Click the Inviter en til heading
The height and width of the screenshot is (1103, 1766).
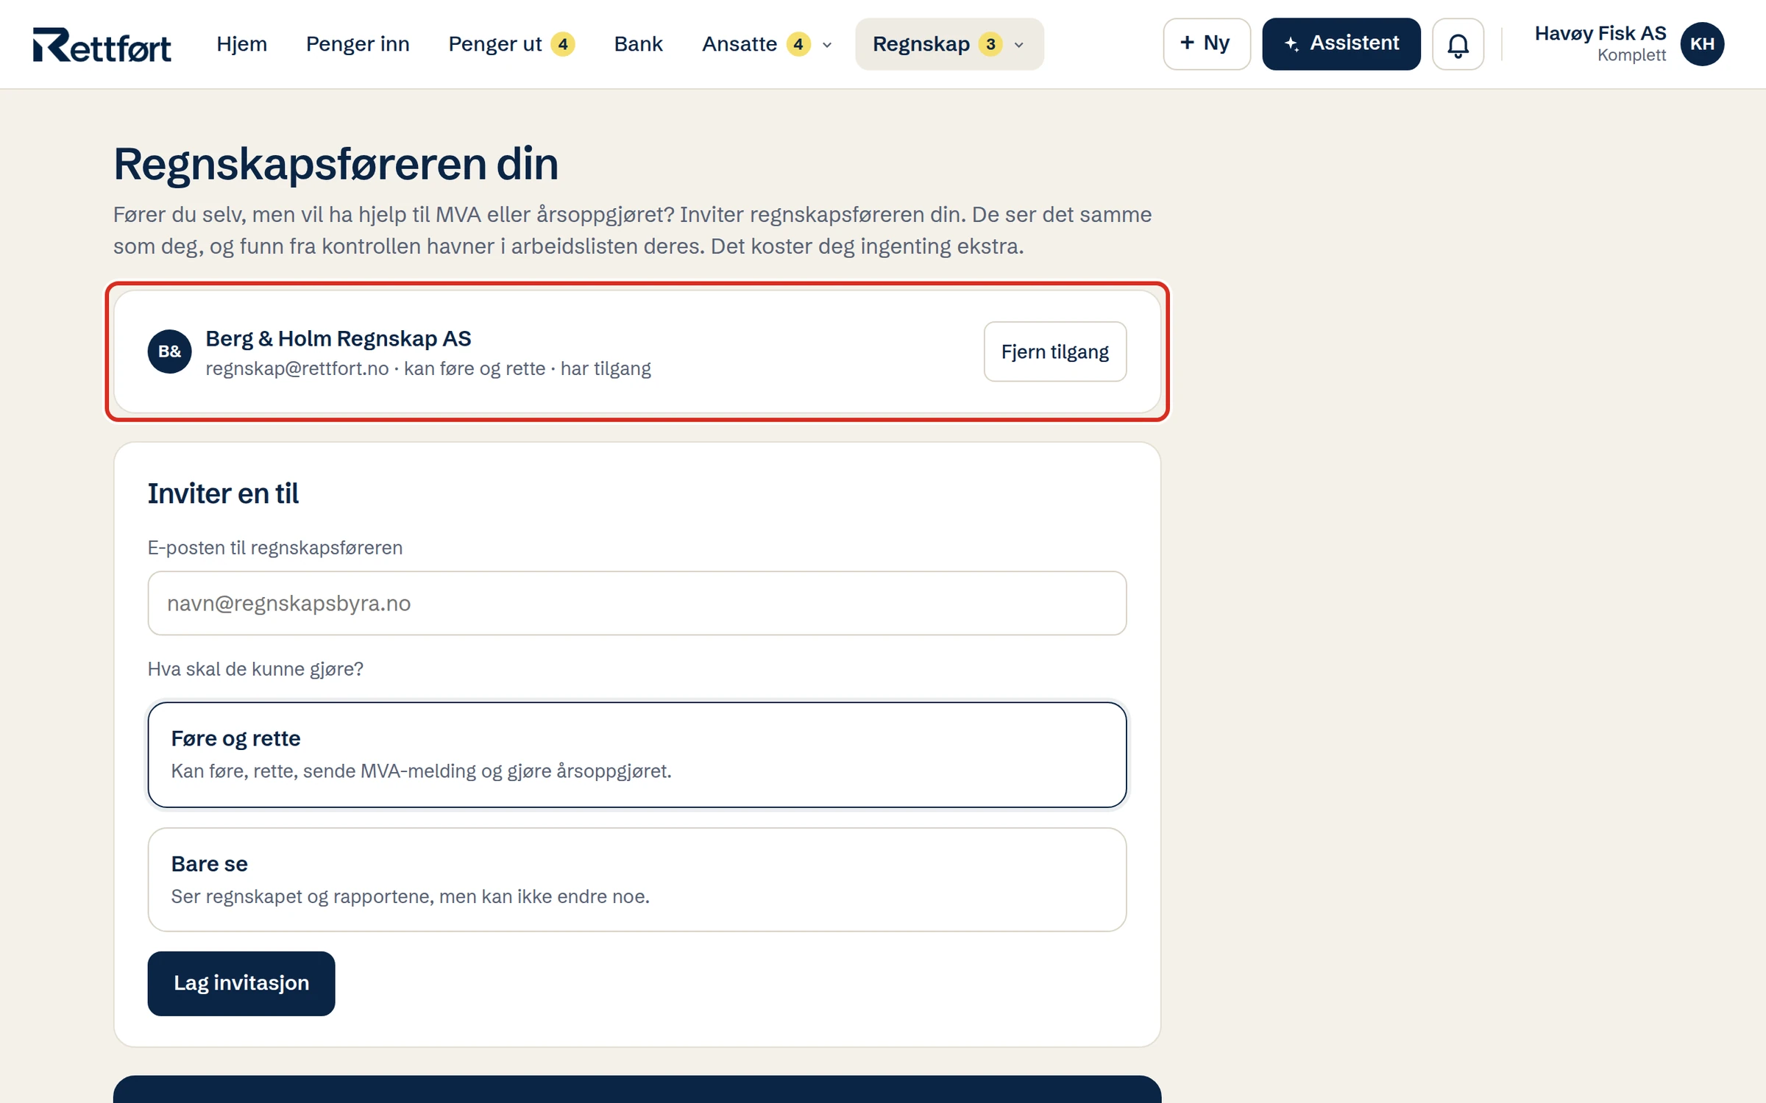[x=223, y=493]
